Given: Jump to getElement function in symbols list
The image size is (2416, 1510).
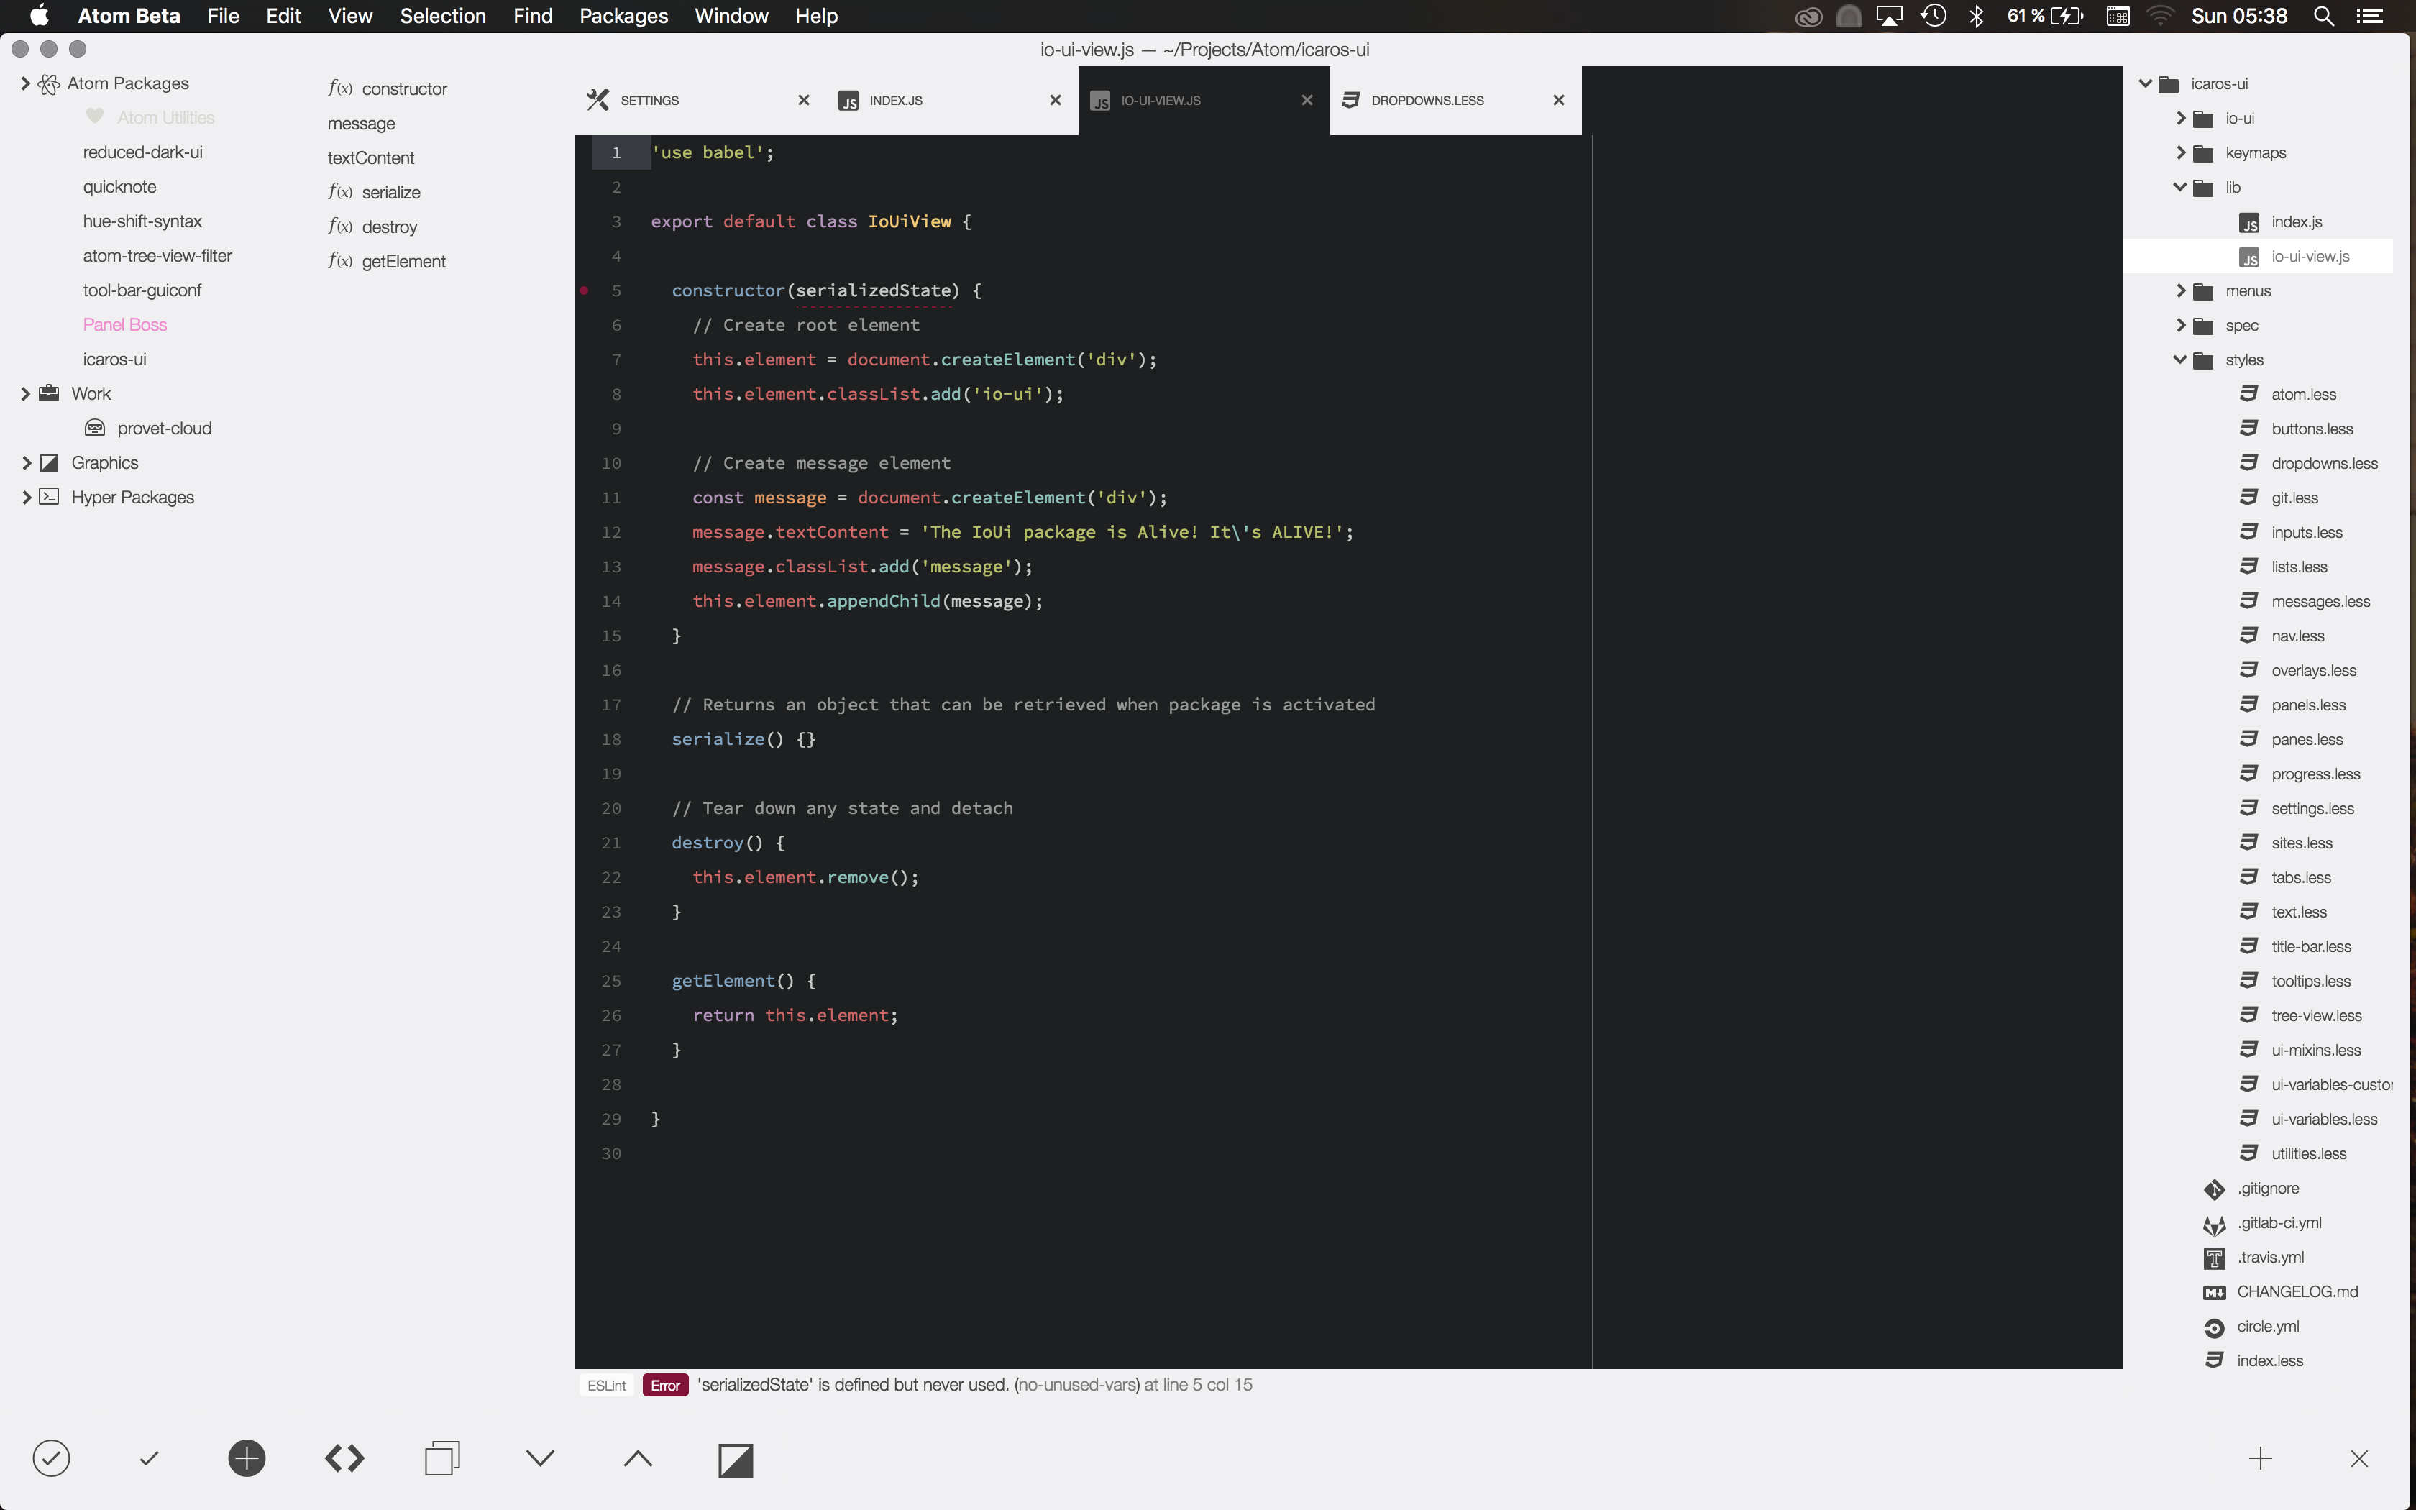Looking at the screenshot, I should pos(403,262).
